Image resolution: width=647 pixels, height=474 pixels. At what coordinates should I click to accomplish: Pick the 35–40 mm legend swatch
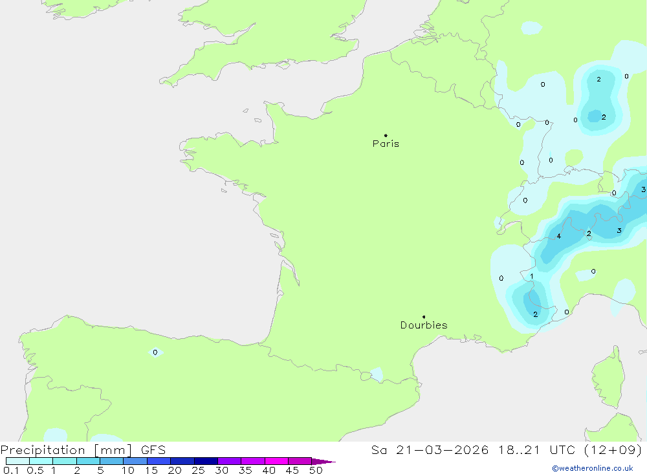point(252,461)
